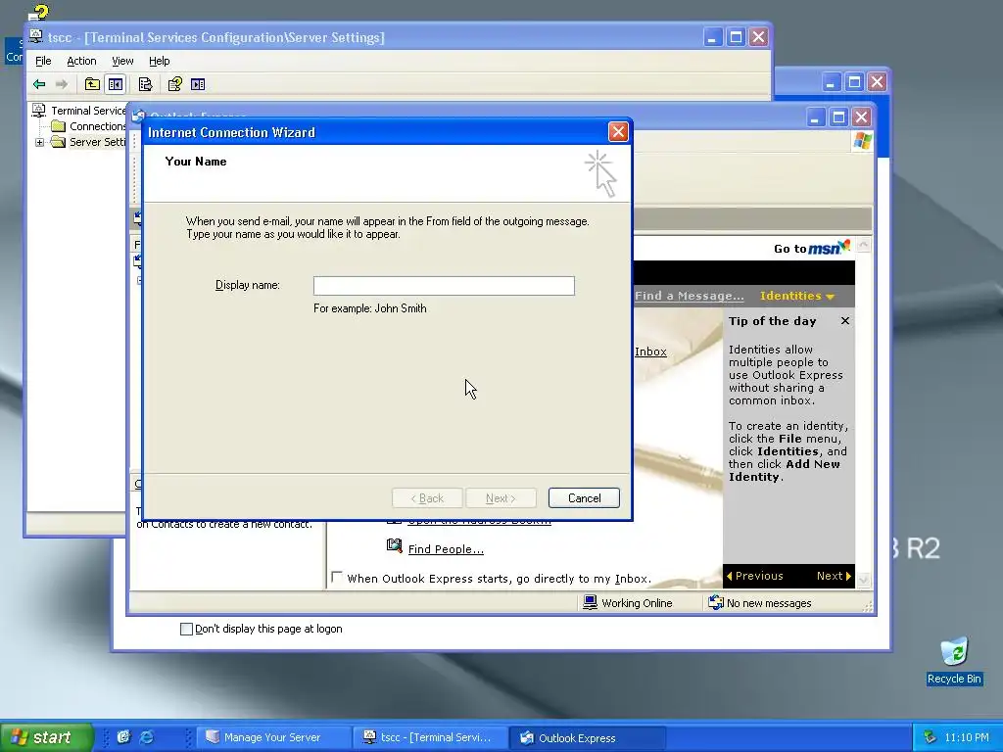This screenshot has height=752, width=1003.
Task: Open the View menu in tscc
Action: 122,61
